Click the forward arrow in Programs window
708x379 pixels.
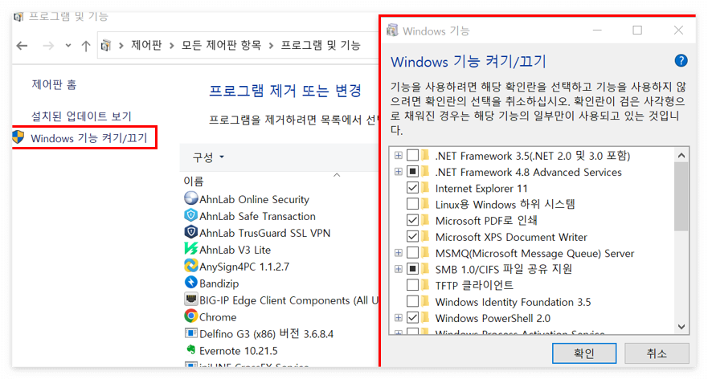point(48,46)
